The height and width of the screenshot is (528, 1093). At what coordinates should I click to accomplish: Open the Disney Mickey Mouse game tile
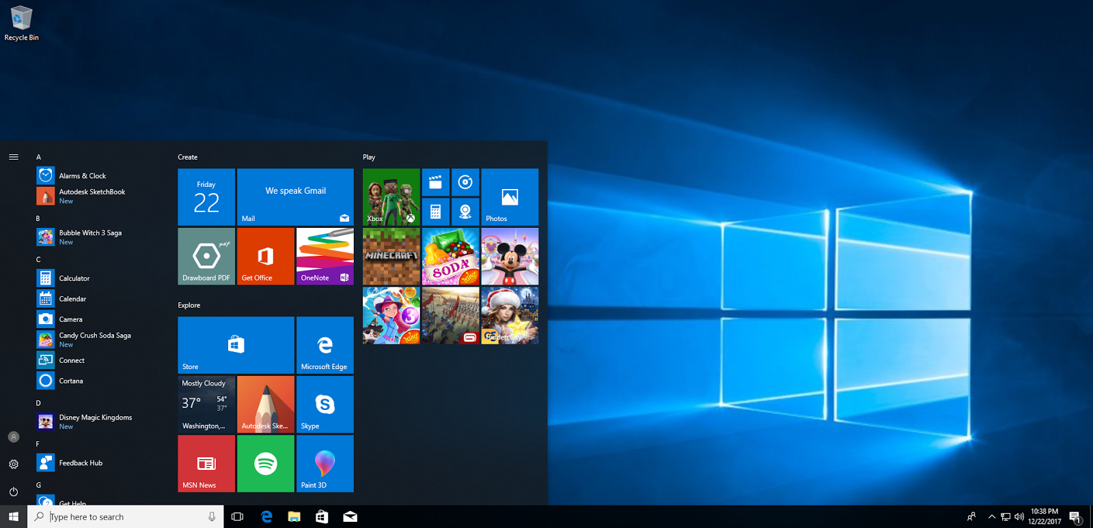pos(510,256)
